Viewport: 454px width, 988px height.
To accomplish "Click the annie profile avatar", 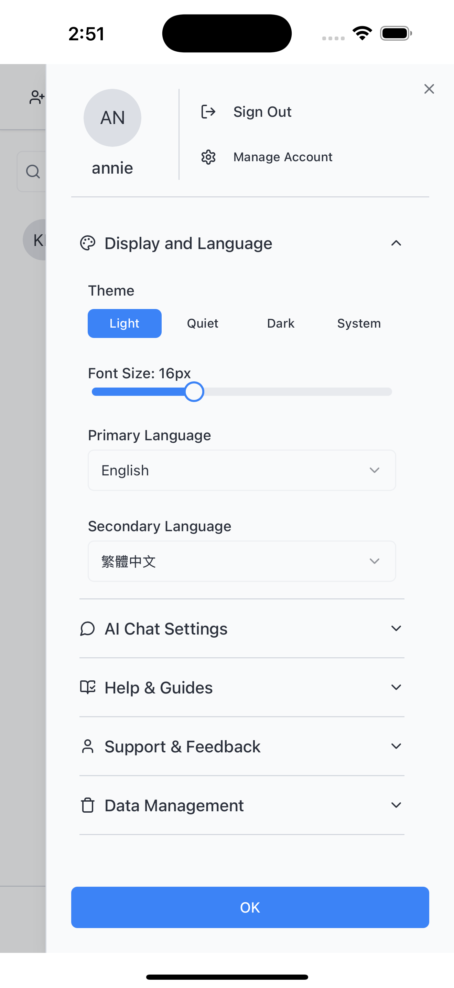I will (x=112, y=118).
